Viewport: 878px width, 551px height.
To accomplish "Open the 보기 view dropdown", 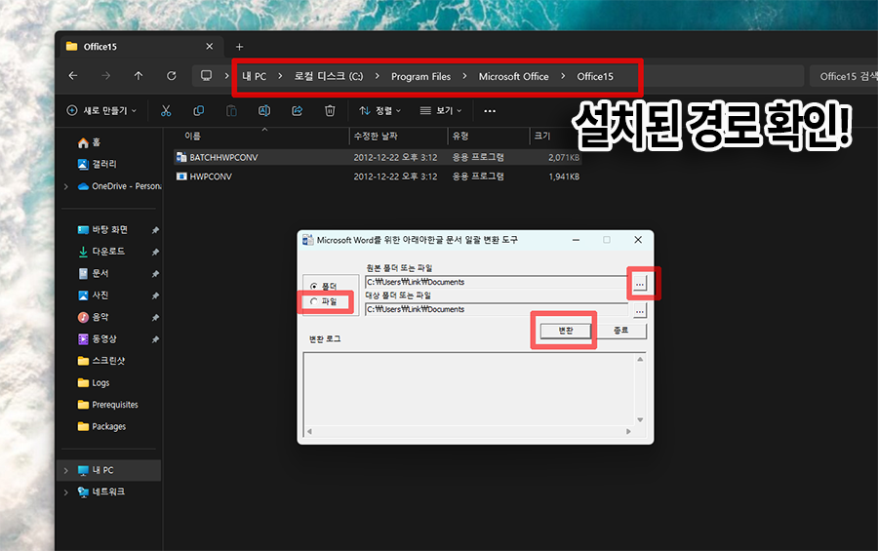I will click(441, 111).
